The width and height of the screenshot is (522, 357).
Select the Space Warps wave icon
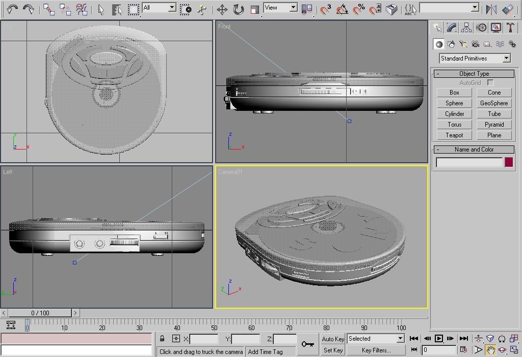tap(500, 44)
